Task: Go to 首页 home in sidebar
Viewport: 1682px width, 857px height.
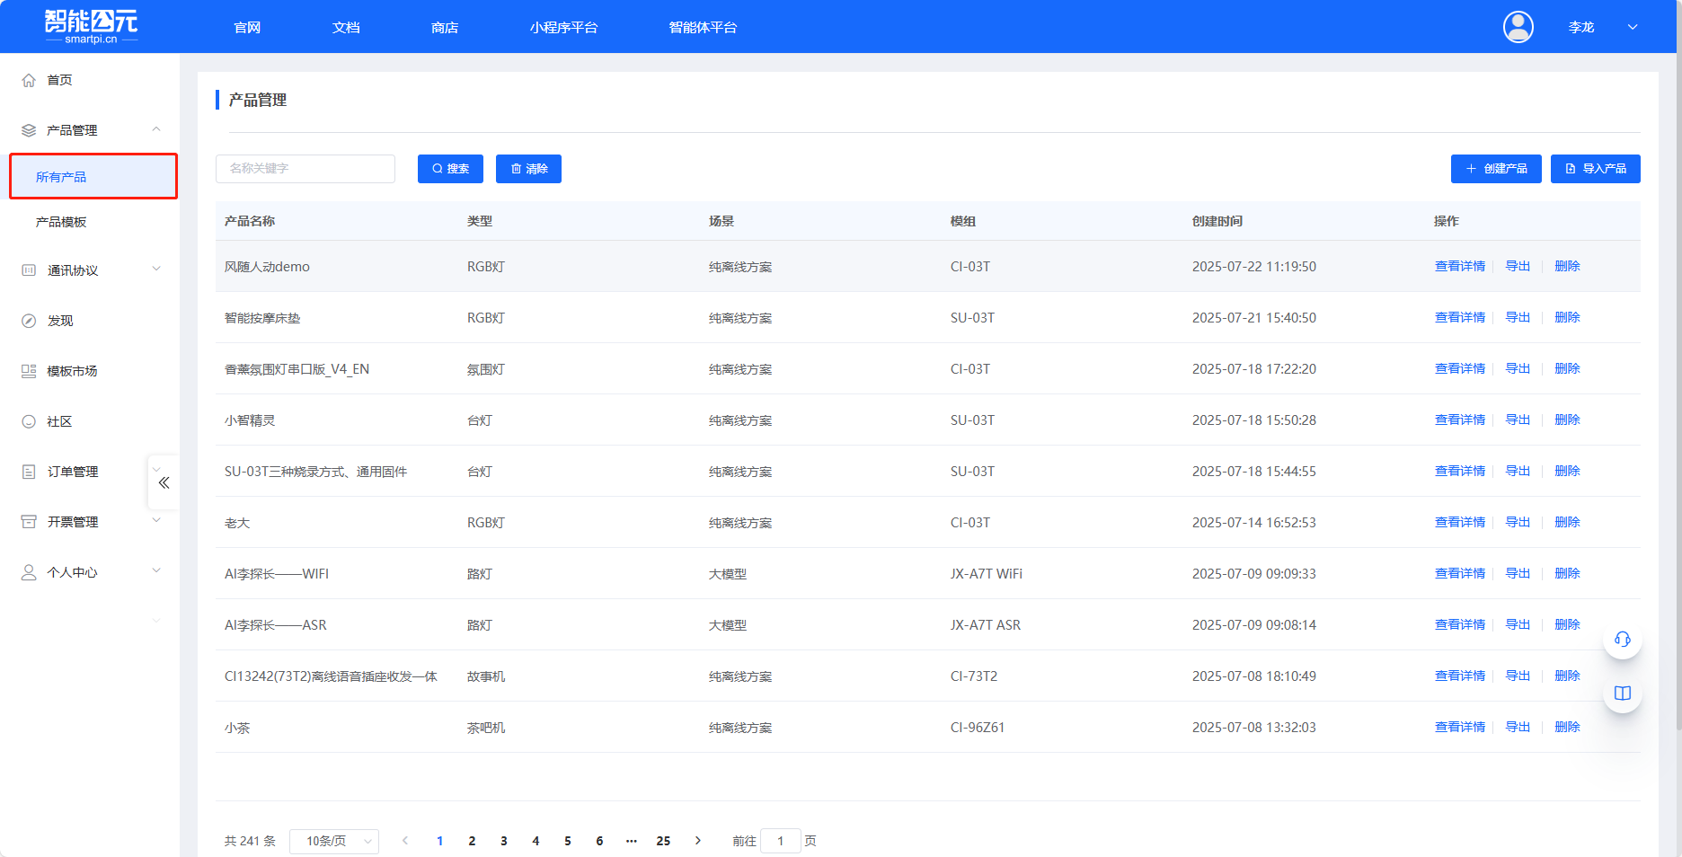Action: 59,80
